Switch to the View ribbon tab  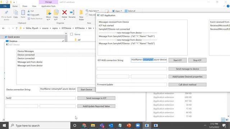[34, 6]
